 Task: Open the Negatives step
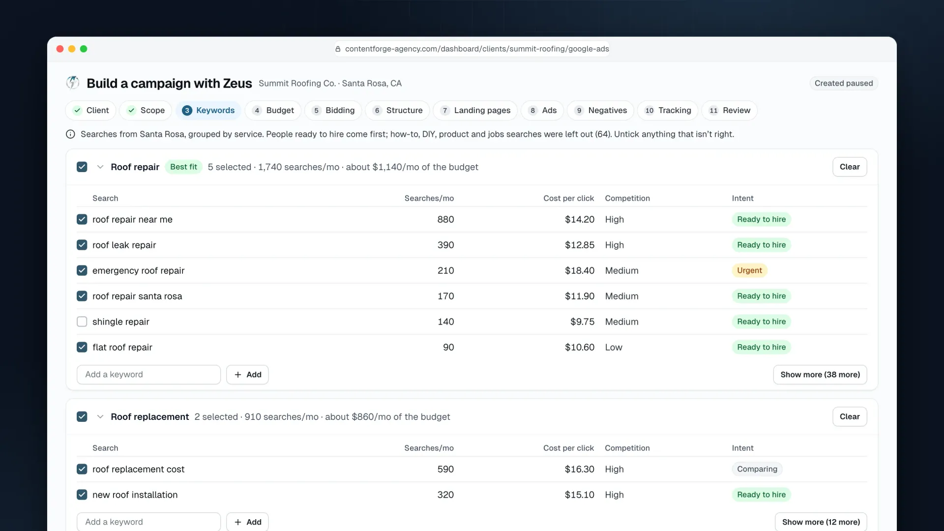pyautogui.click(x=601, y=111)
